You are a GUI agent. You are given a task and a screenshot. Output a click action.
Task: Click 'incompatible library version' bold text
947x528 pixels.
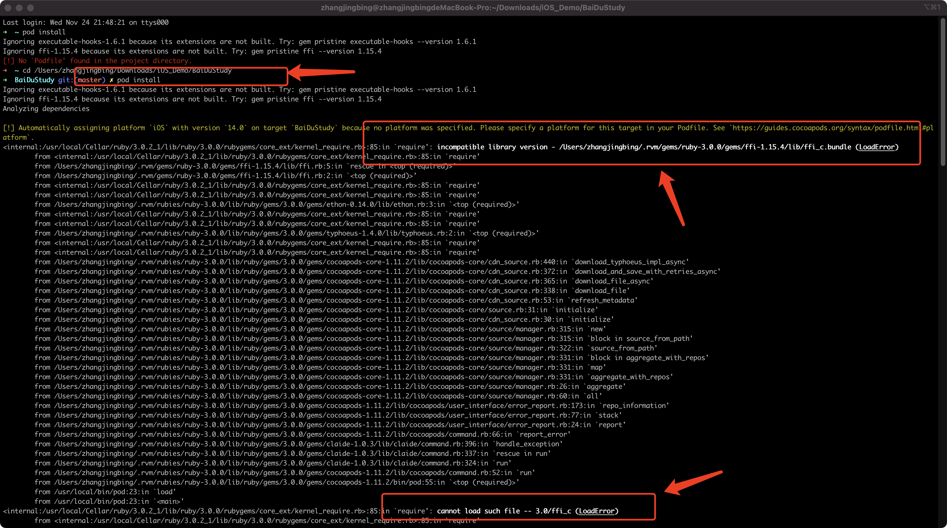tap(492, 147)
